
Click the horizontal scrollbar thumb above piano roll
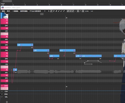42,14
